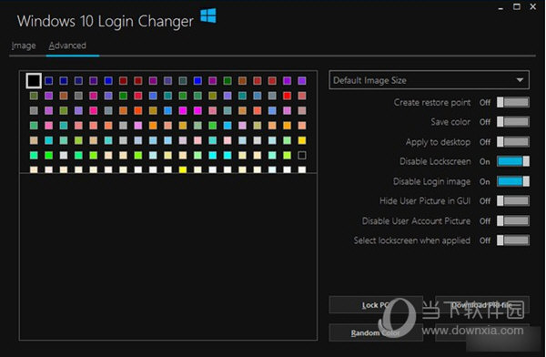
Task: Turn off the Disable Lockscreen toggle
Action: pyautogui.click(x=513, y=161)
